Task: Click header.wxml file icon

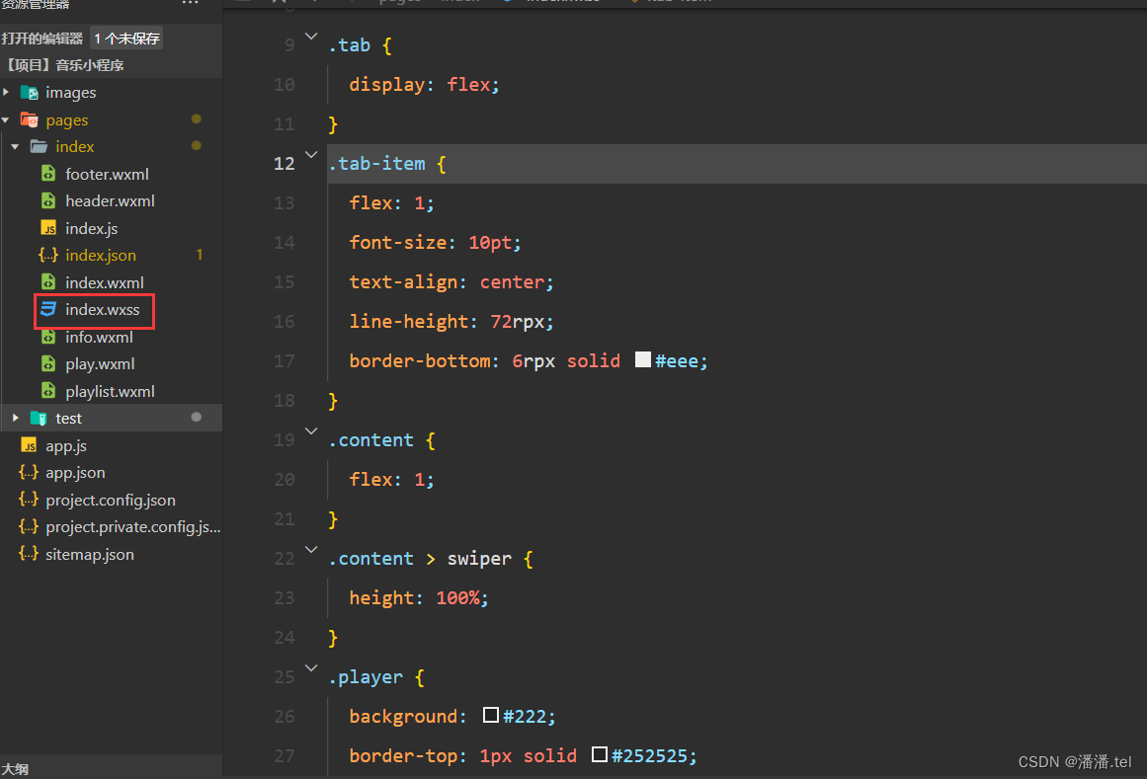Action: (48, 201)
